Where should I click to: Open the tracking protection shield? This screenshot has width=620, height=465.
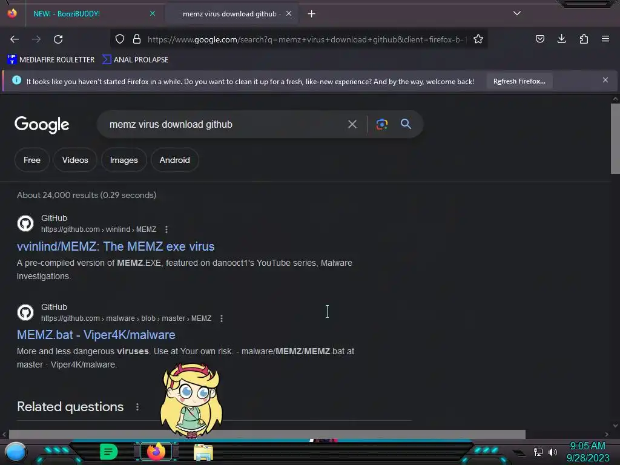coord(120,39)
